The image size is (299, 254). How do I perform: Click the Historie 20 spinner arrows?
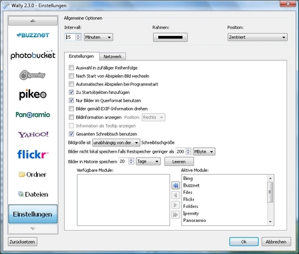tap(131, 161)
